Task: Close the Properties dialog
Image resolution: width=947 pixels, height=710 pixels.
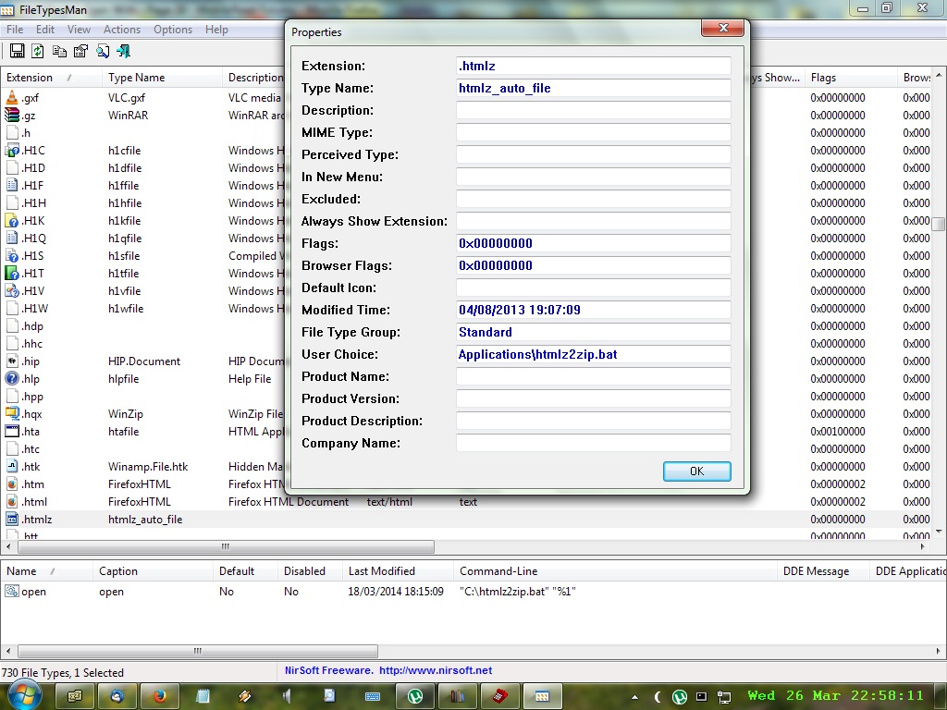Action: 722,28
